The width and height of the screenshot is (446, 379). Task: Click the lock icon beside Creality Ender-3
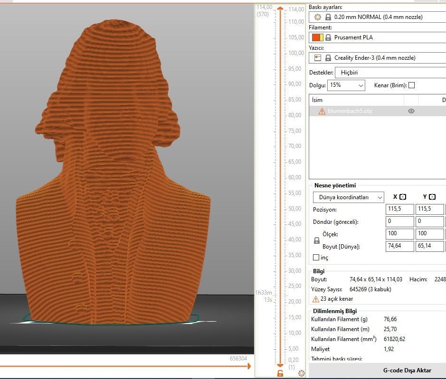pos(328,58)
